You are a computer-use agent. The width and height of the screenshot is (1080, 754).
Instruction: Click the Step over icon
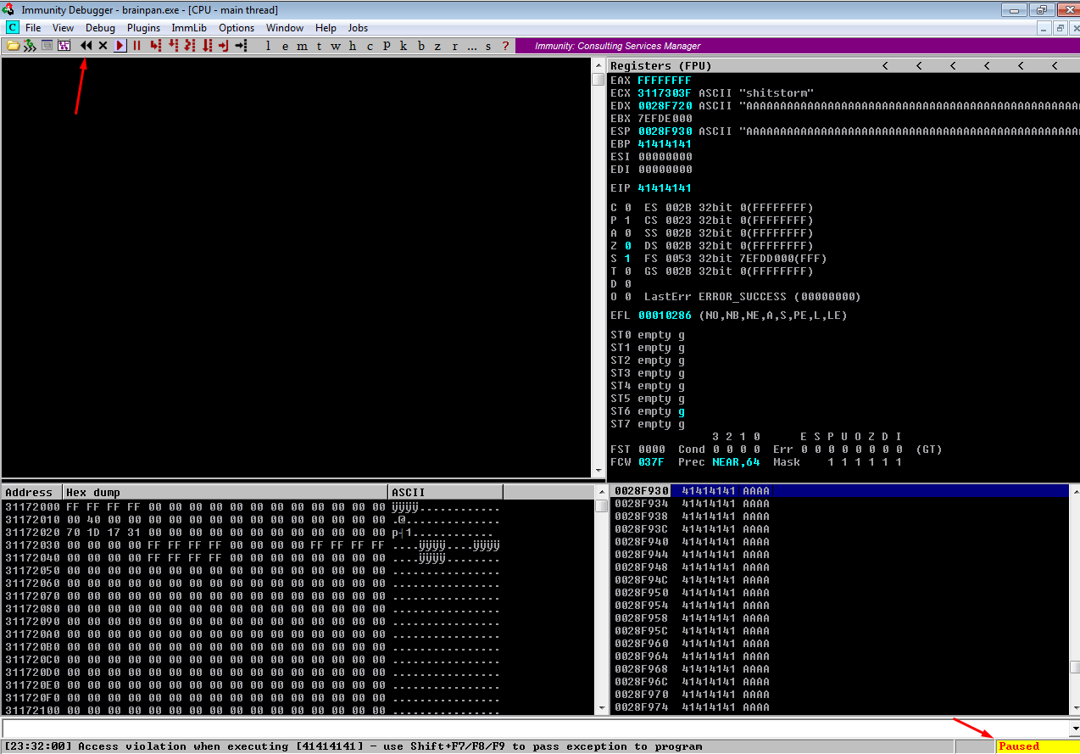(x=173, y=46)
